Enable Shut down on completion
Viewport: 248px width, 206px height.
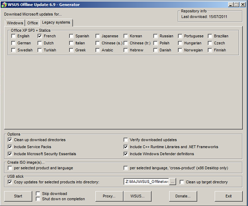[x=38, y=199]
